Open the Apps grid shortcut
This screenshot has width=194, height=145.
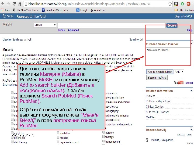(6, 10)
